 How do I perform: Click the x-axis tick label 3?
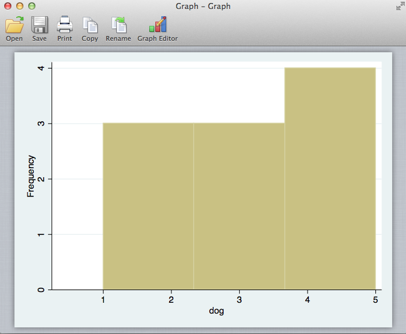click(x=239, y=299)
